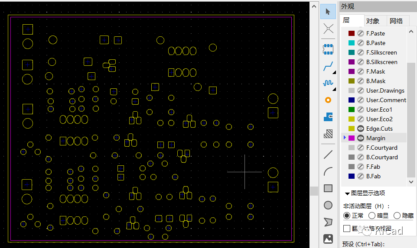Collapse the 图层显示选项 section
Viewport: 417px width, 248px height.
coord(347,193)
